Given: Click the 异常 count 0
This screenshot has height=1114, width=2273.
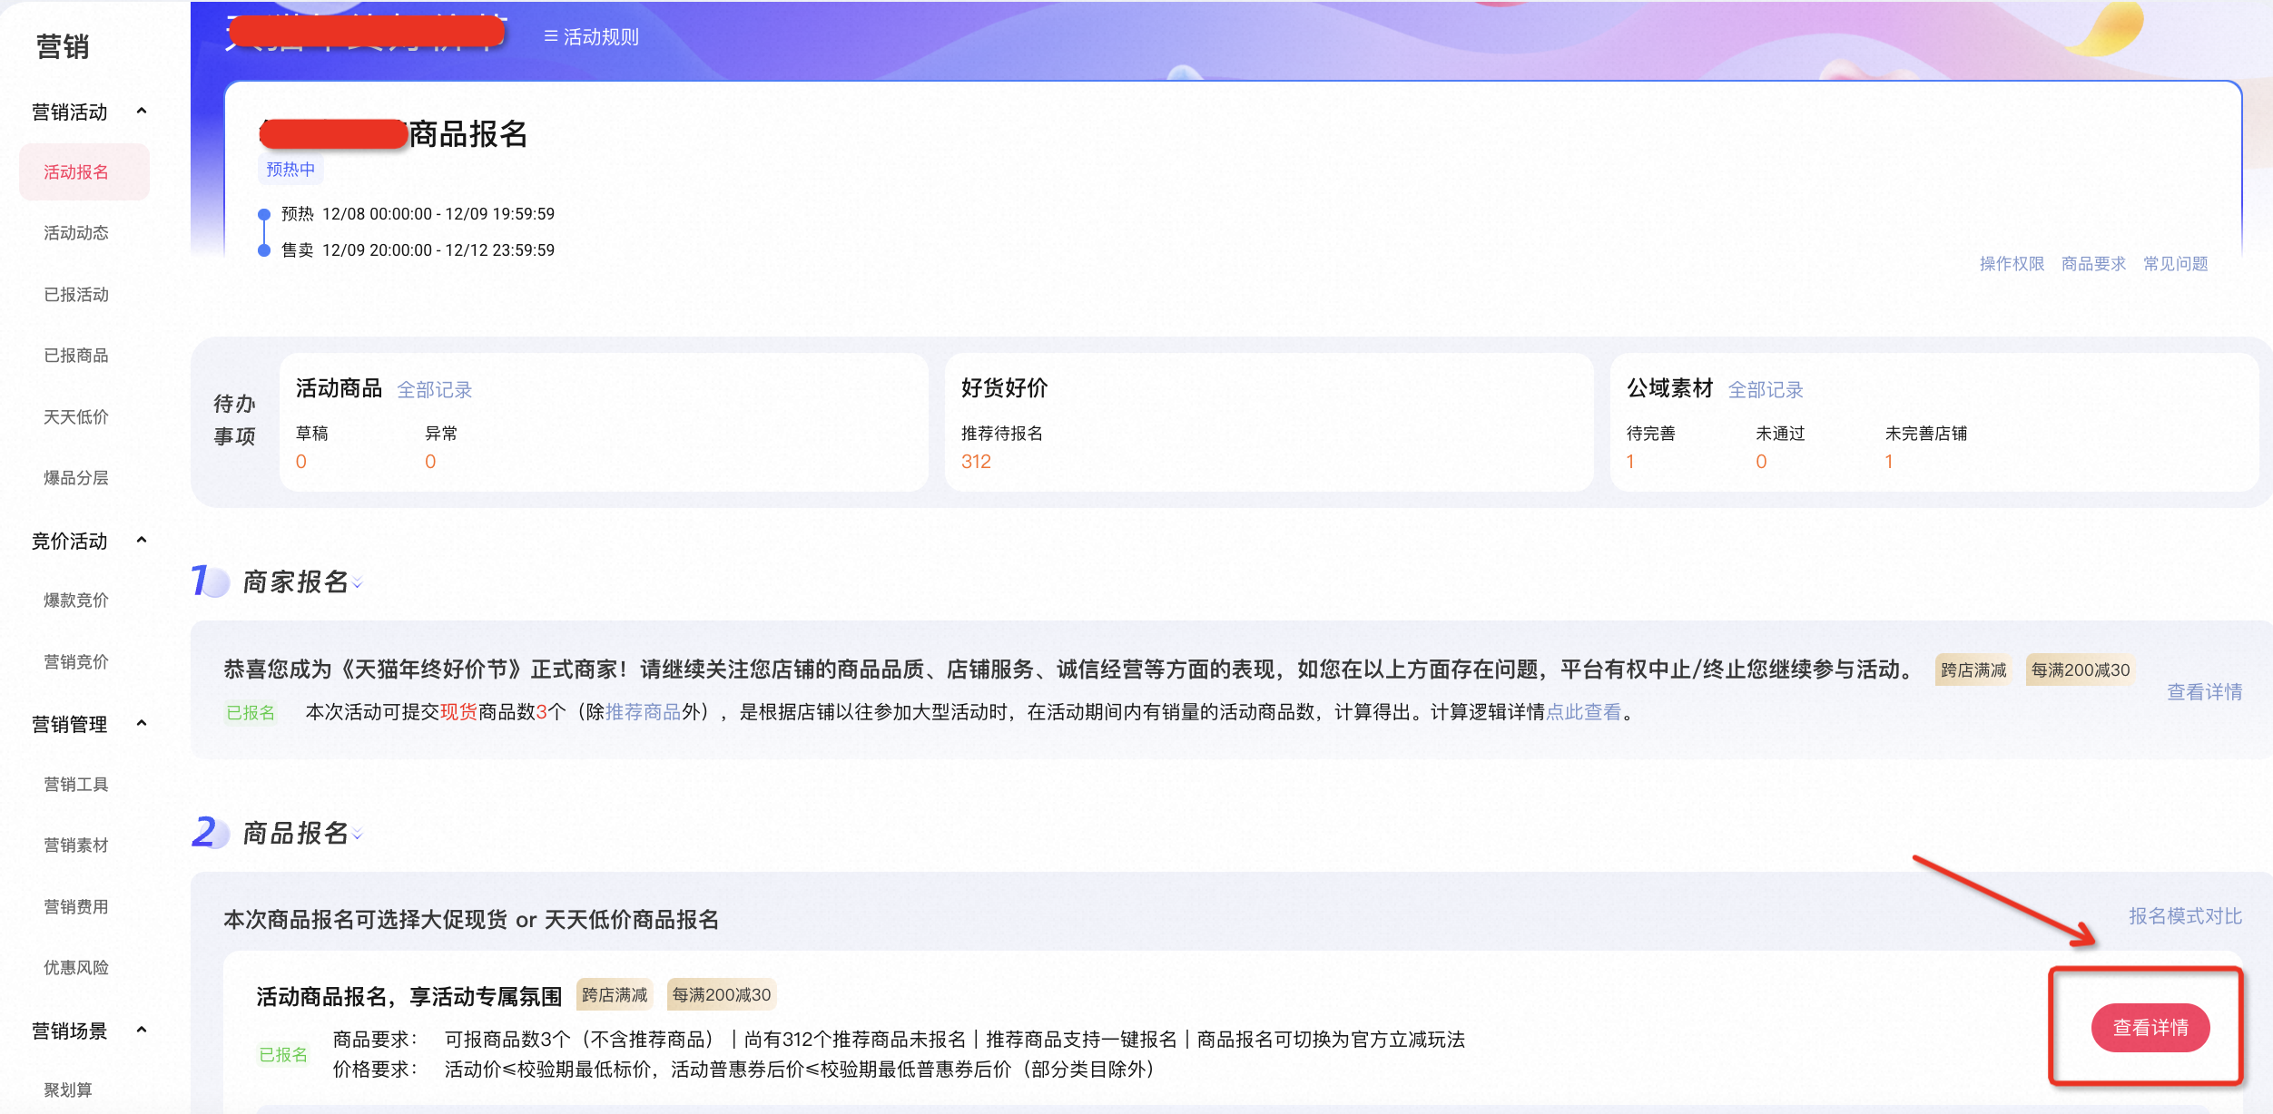Looking at the screenshot, I should tap(430, 462).
